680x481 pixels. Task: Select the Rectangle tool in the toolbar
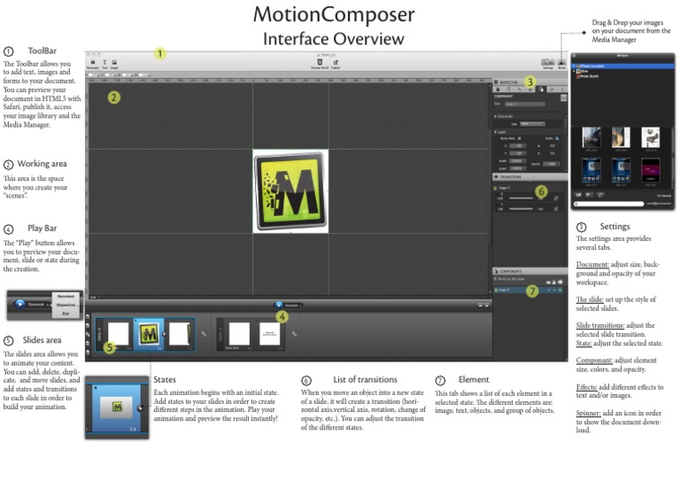pyautogui.click(x=93, y=63)
